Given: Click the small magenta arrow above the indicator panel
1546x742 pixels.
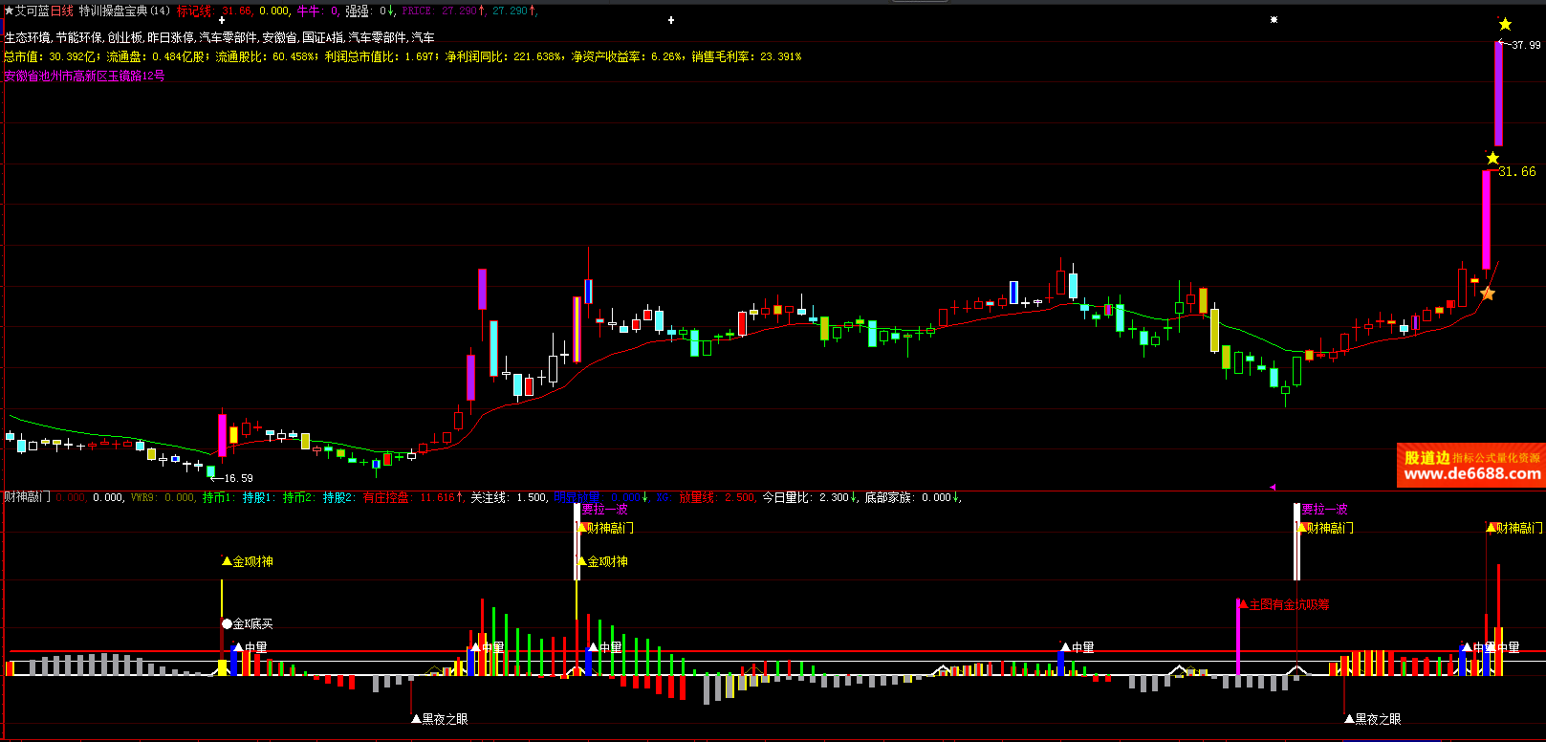Looking at the screenshot, I should point(1272,487).
